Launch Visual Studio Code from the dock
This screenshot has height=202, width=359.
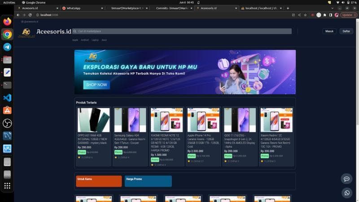click(x=7, y=98)
